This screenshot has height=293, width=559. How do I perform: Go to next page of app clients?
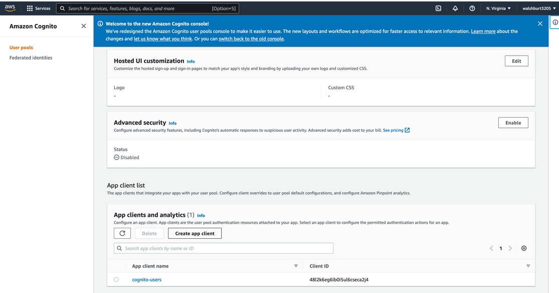tap(510, 248)
